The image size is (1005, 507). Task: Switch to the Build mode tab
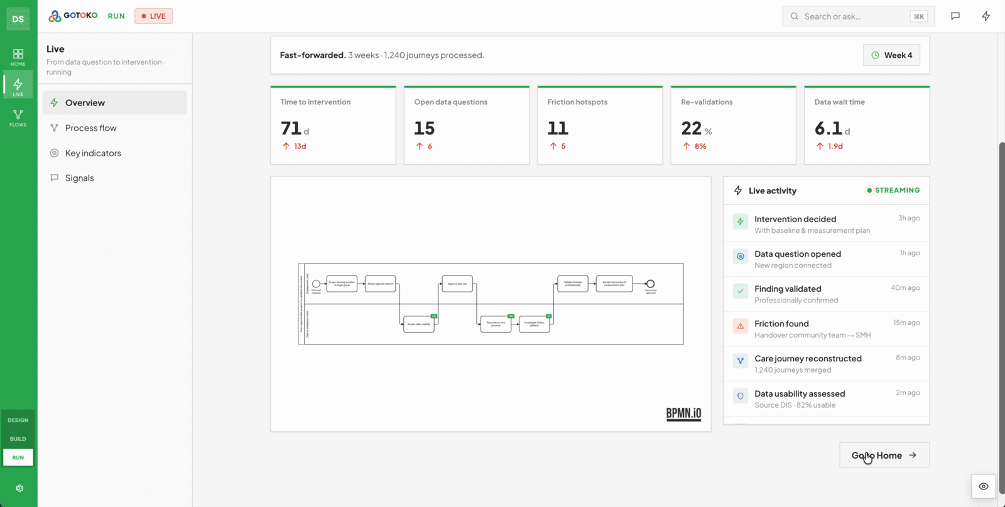[18, 439]
